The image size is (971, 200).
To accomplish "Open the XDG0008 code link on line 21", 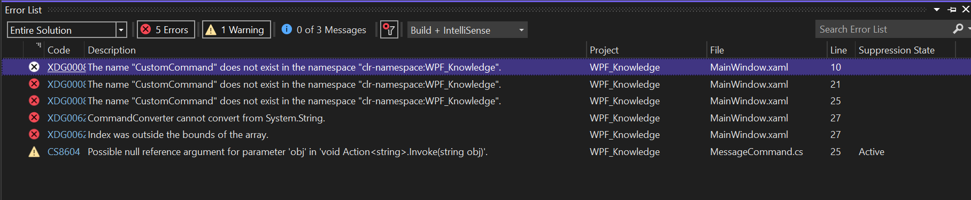I will (66, 84).
